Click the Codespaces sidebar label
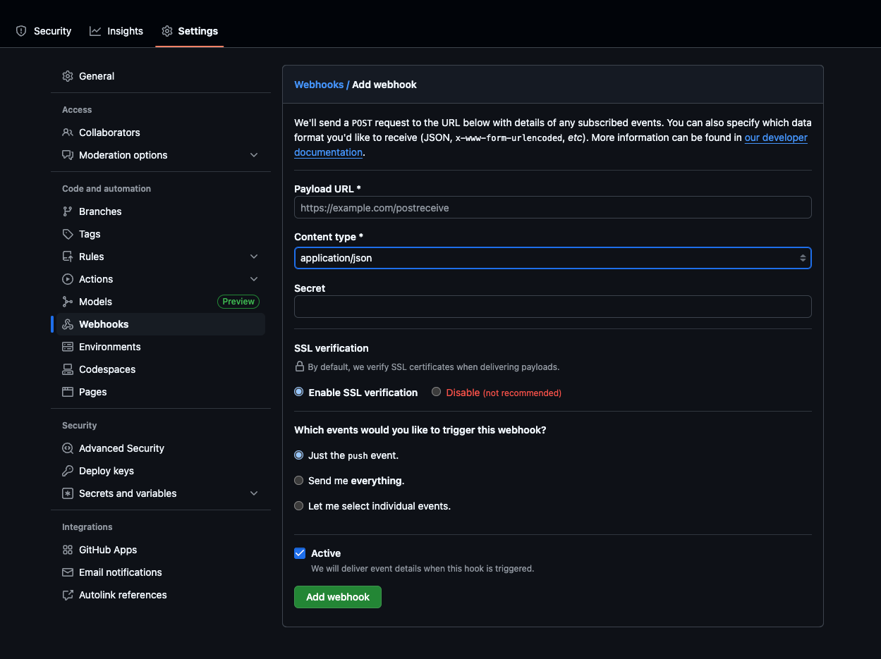The width and height of the screenshot is (881, 659). coord(107,369)
